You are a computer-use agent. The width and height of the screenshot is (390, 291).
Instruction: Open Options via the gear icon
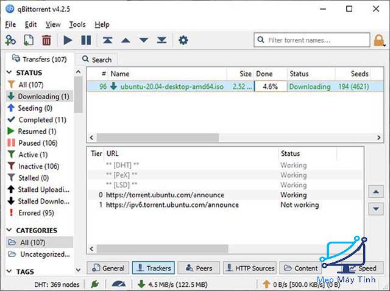(x=183, y=40)
